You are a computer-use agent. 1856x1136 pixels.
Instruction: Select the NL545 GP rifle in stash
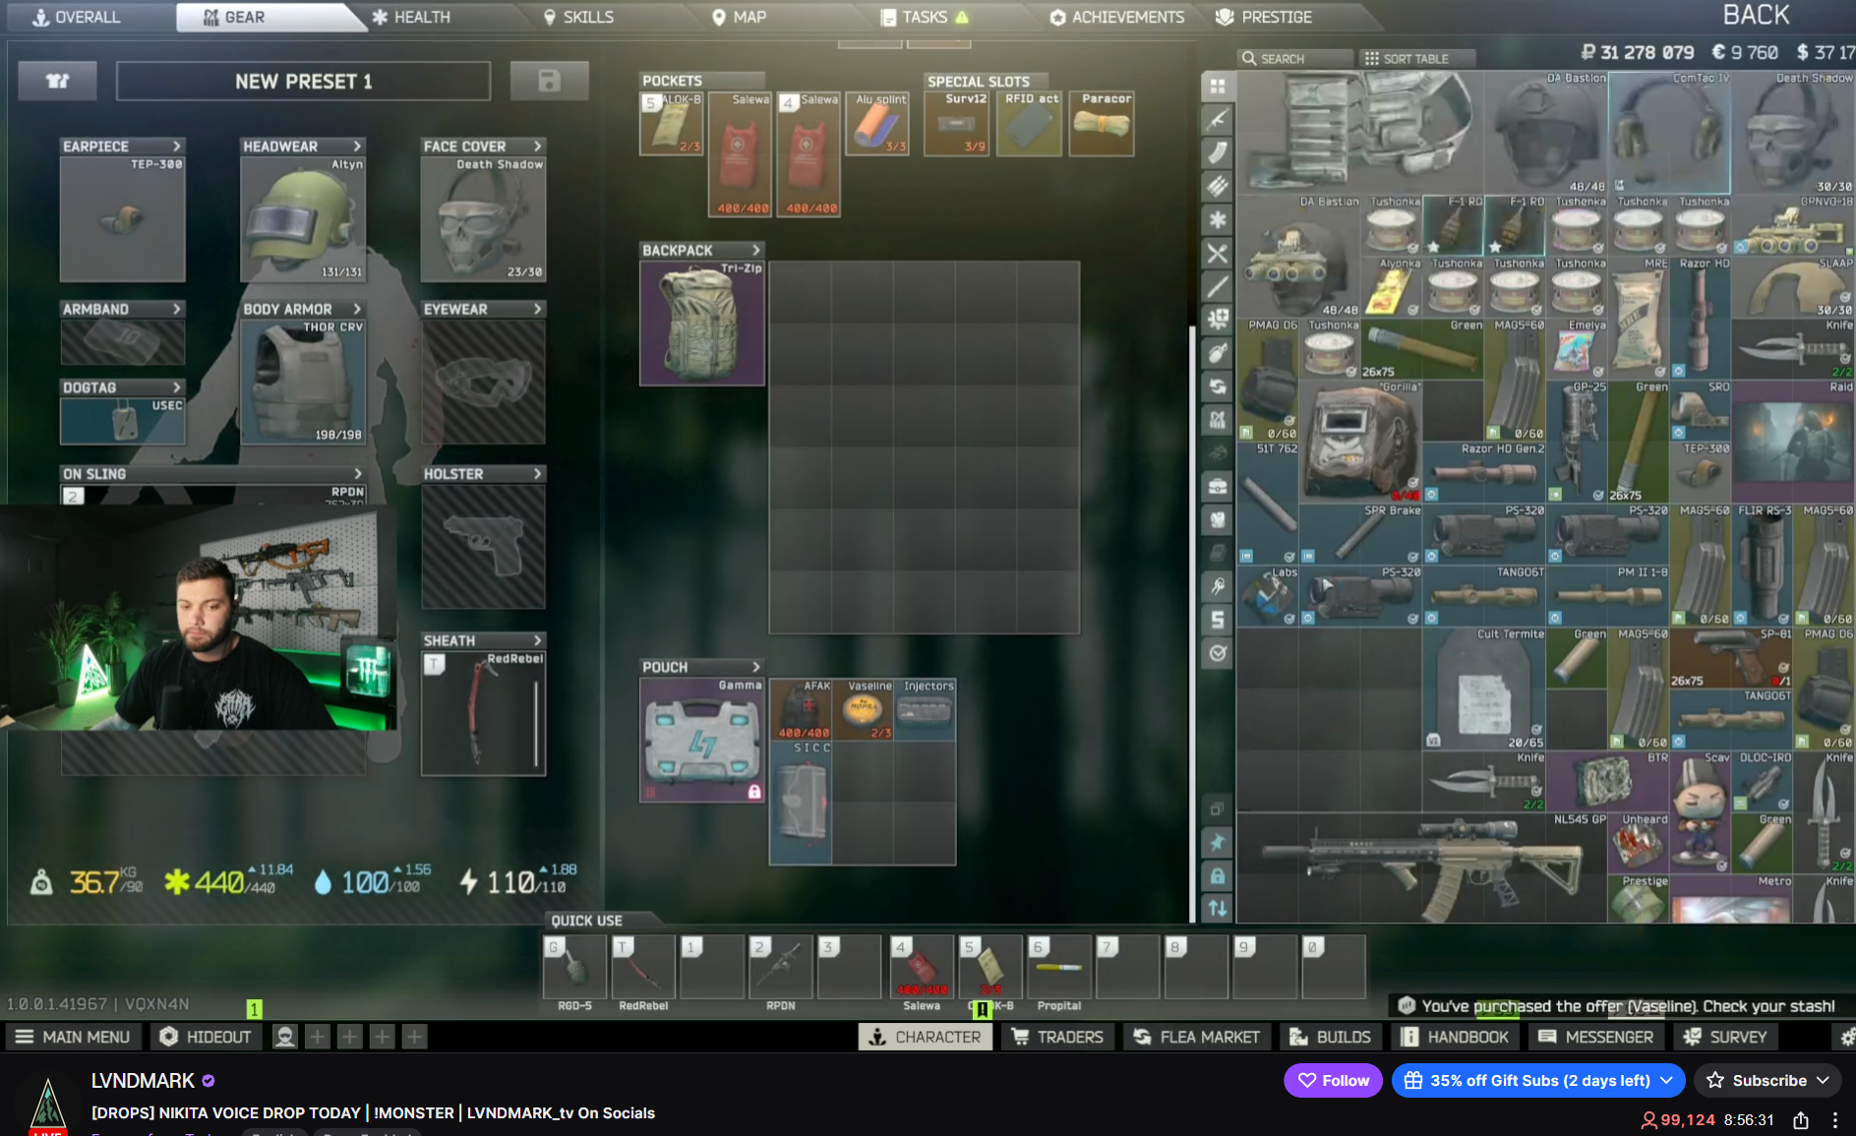1422,867
